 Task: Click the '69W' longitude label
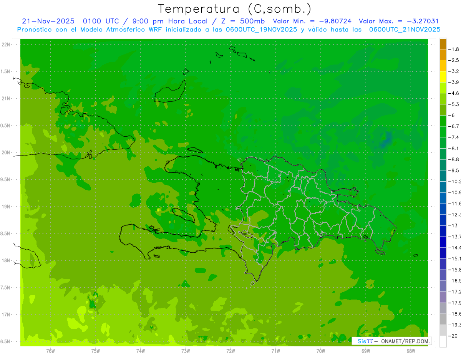point(366,351)
